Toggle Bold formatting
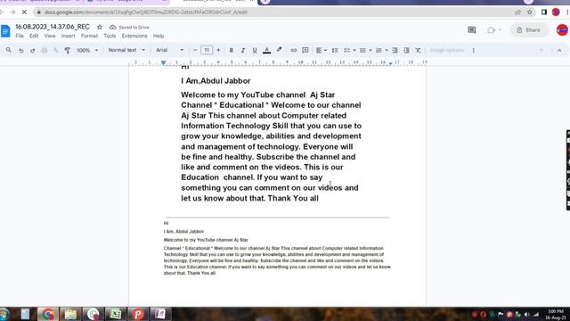 coord(232,50)
